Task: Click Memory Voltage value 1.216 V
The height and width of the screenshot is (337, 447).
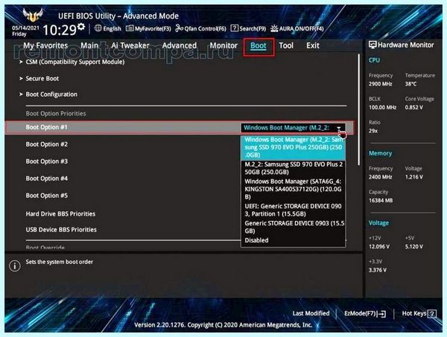Action: pos(414,177)
